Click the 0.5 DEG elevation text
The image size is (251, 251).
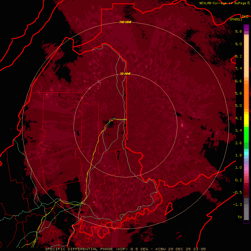pyautogui.click(x=139, y=249)
